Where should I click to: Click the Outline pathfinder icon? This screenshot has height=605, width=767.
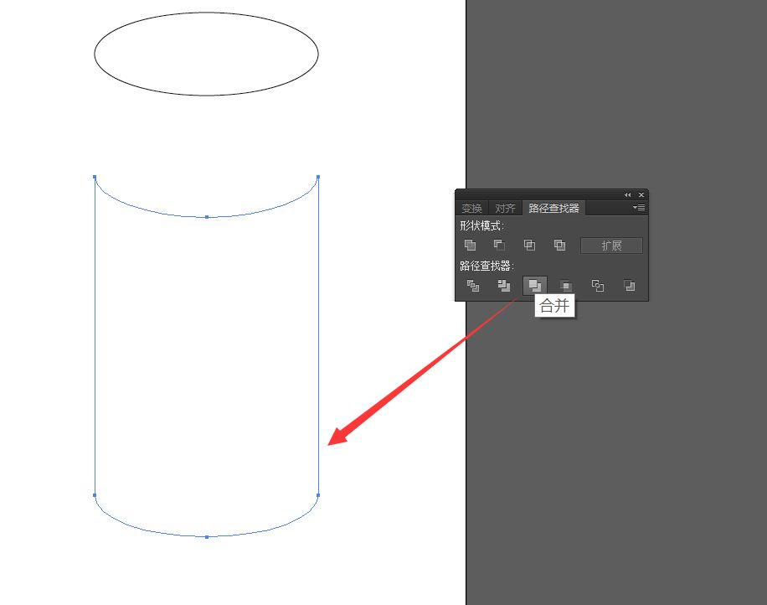(x=598, y=286)
